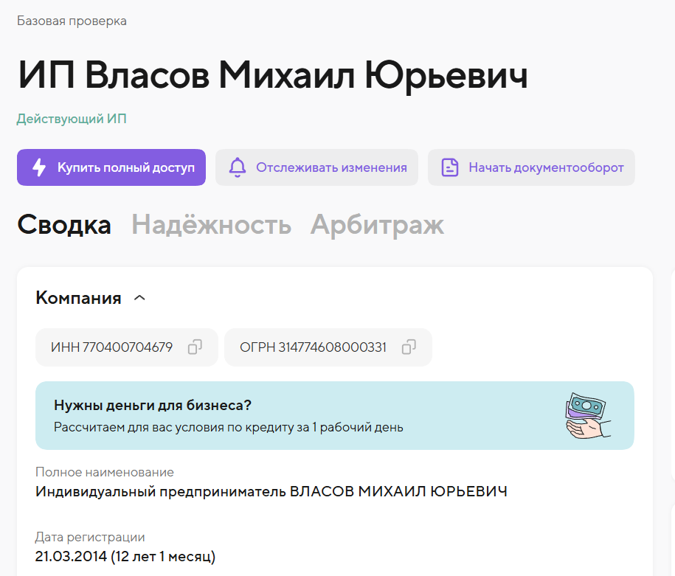Go back via 'Базовая проверка' breadcrumb link

point(72,21)
